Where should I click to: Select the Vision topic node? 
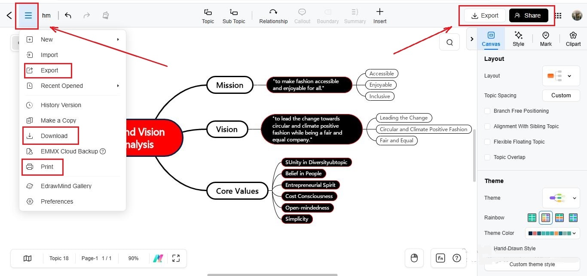point(227,129)
